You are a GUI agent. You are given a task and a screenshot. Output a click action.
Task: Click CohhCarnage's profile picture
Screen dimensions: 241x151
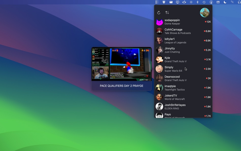click(159, 31)
